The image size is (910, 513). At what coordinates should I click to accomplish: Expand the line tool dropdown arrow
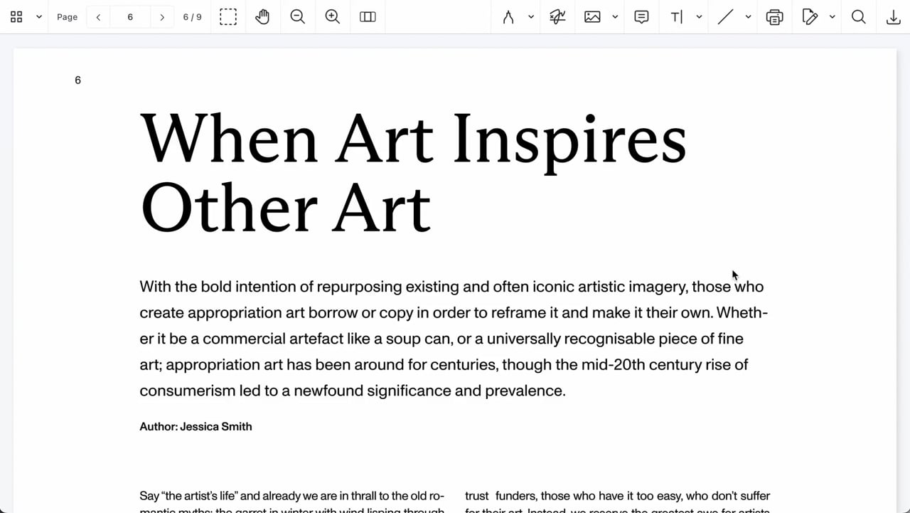[x=748, y=17]
